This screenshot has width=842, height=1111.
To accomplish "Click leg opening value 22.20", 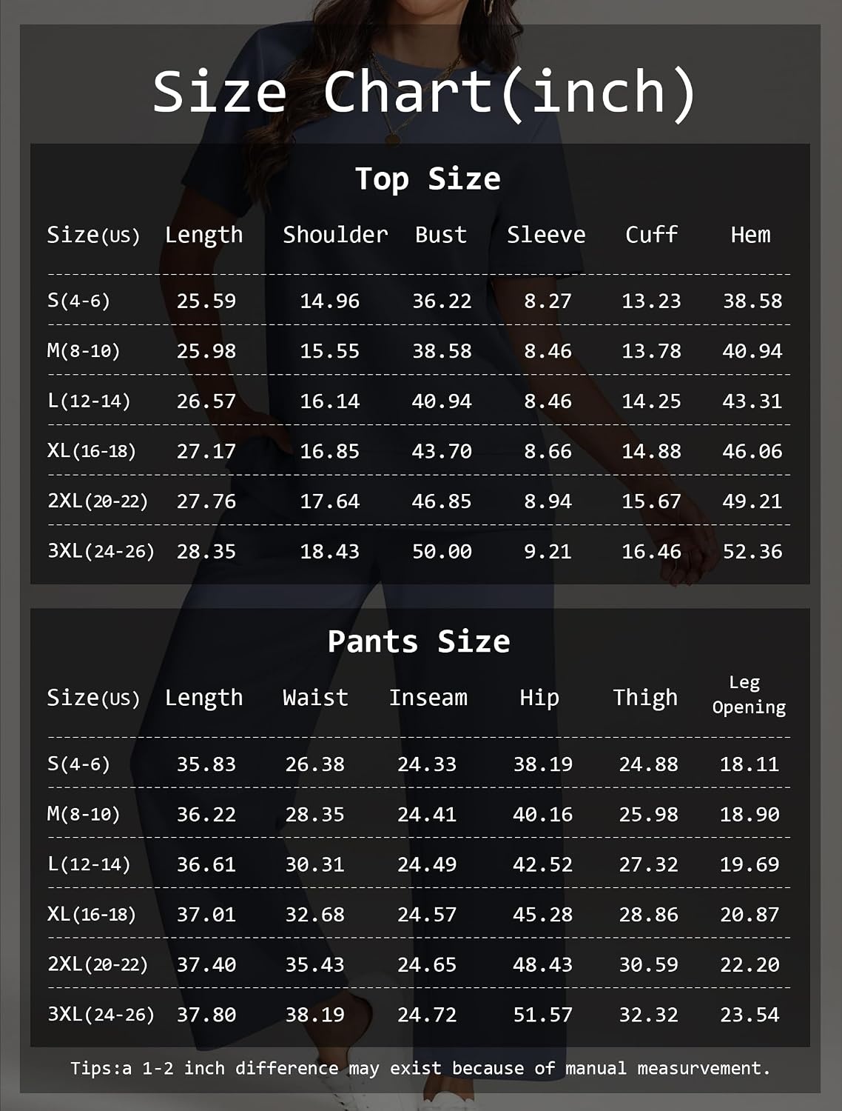I will click(x=750, y=965).
